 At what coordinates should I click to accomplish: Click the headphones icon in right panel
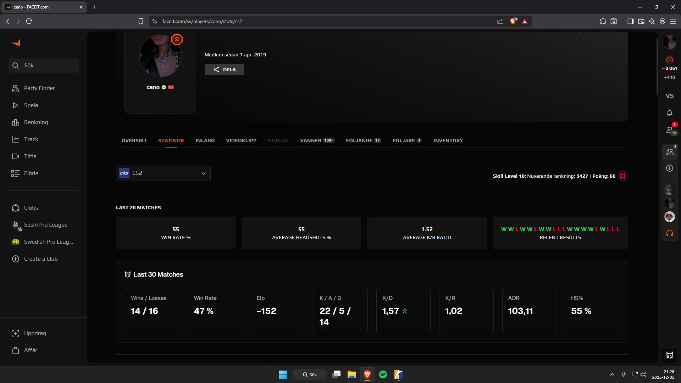[x=669, y=233]
